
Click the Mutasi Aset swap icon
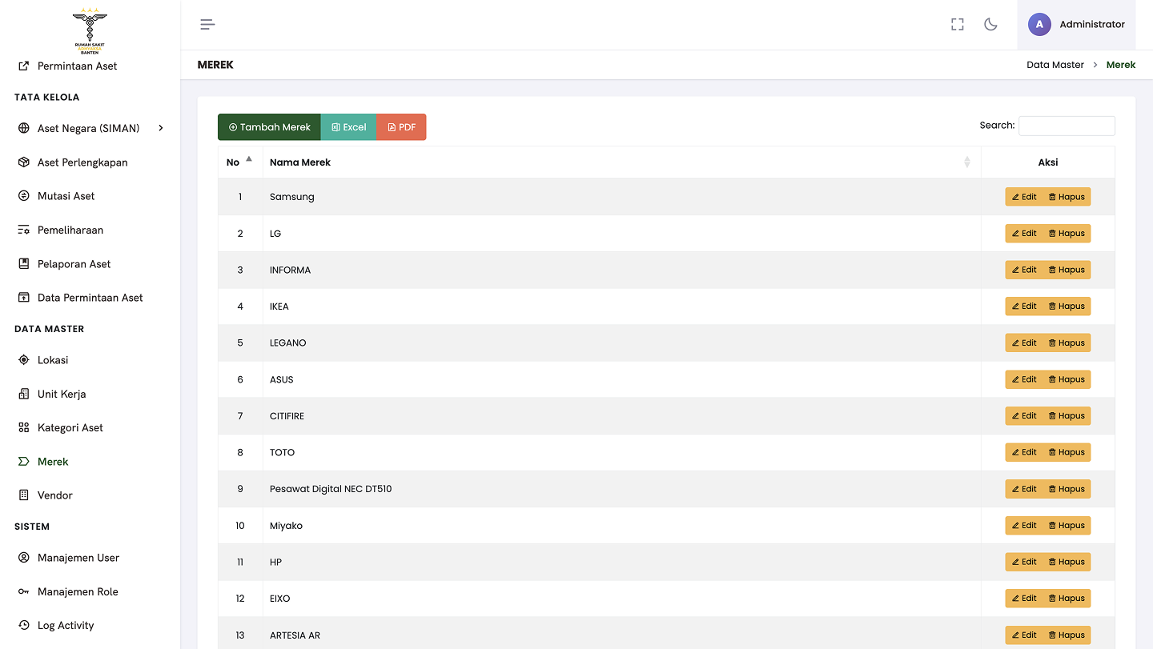23,196
